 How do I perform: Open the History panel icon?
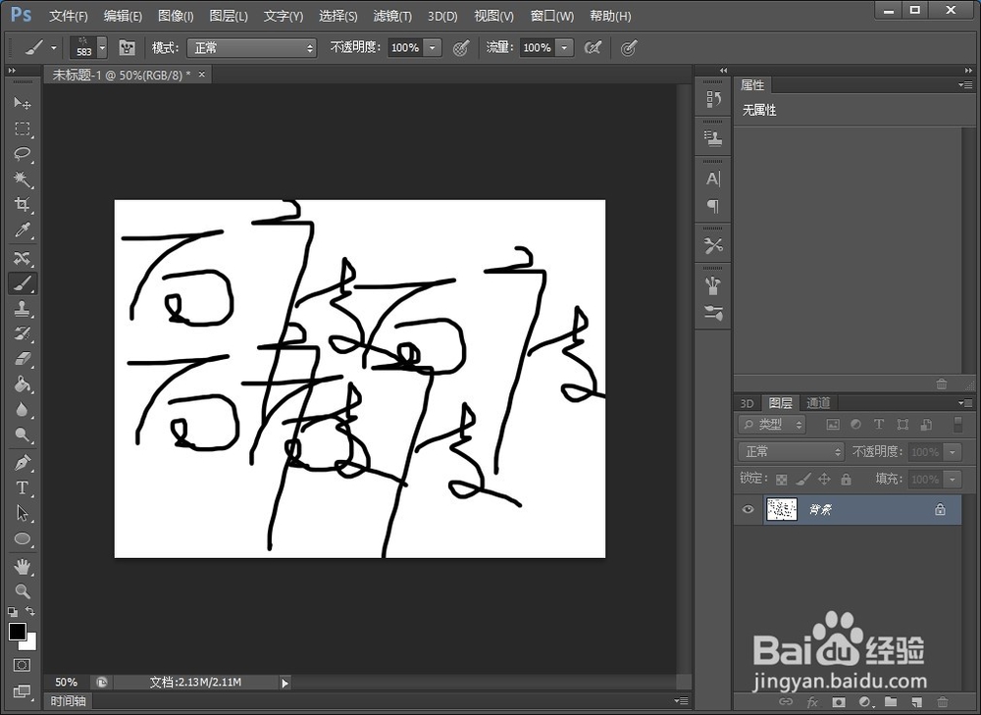[x=713, y=99]
